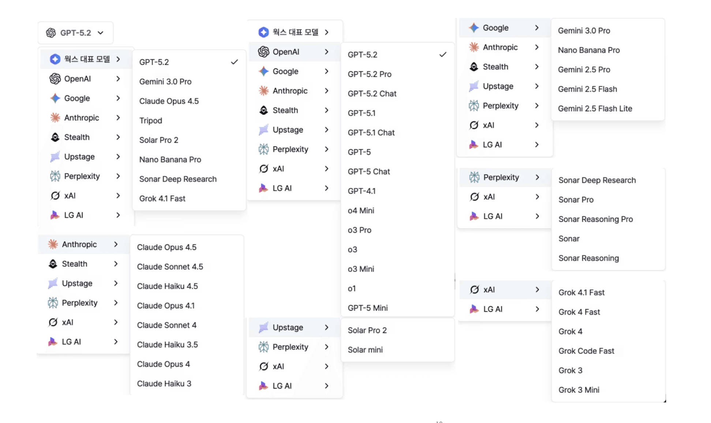Expand the highlighted Google submenu chevron

536,28
